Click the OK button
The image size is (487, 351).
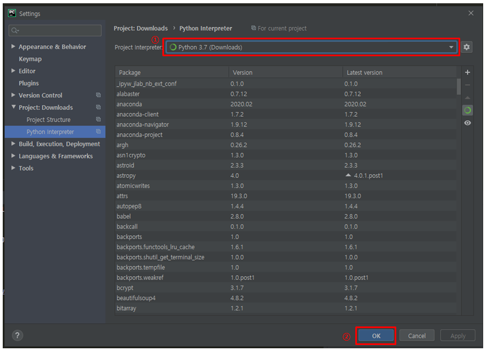click(376, 336)
